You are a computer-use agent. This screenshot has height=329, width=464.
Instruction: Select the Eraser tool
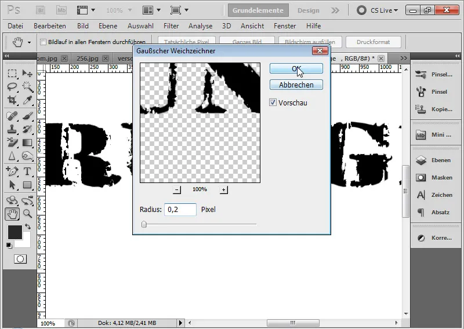[x=12, y=142]
